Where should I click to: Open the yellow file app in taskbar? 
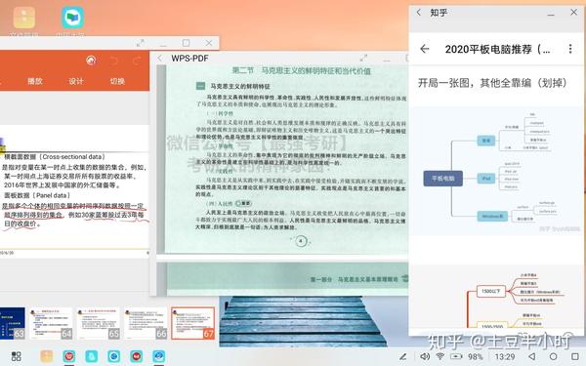[47, 356]
